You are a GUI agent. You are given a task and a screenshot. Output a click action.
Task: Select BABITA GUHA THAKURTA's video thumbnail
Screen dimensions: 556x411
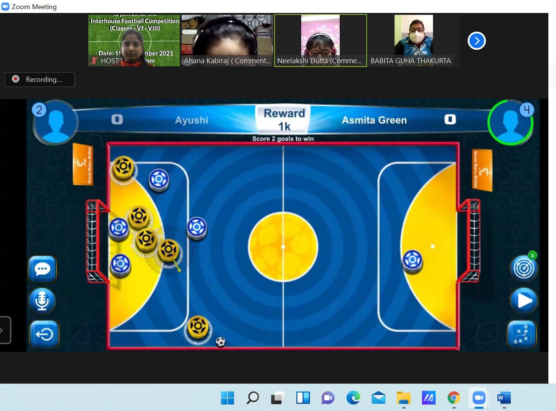point(414,40)
